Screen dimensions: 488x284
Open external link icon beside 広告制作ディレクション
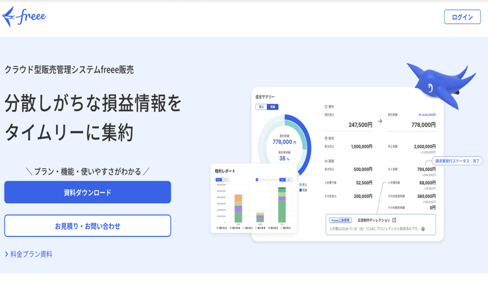pos(394,220)
